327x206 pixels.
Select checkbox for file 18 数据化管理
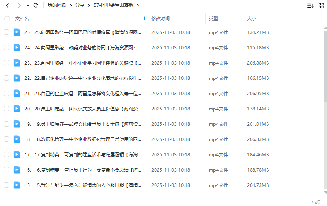7,139
